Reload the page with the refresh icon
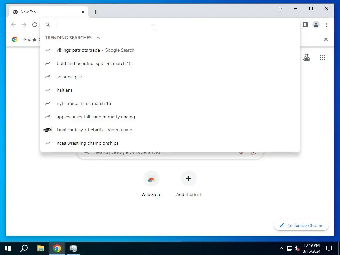This screenshot has height=255, width=340. (x=35, y=25)
